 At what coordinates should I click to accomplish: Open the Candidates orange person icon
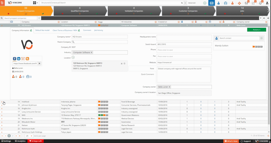232,3
